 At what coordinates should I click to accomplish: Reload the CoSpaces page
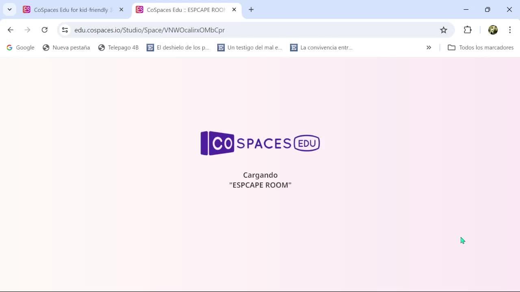point(45,30)
